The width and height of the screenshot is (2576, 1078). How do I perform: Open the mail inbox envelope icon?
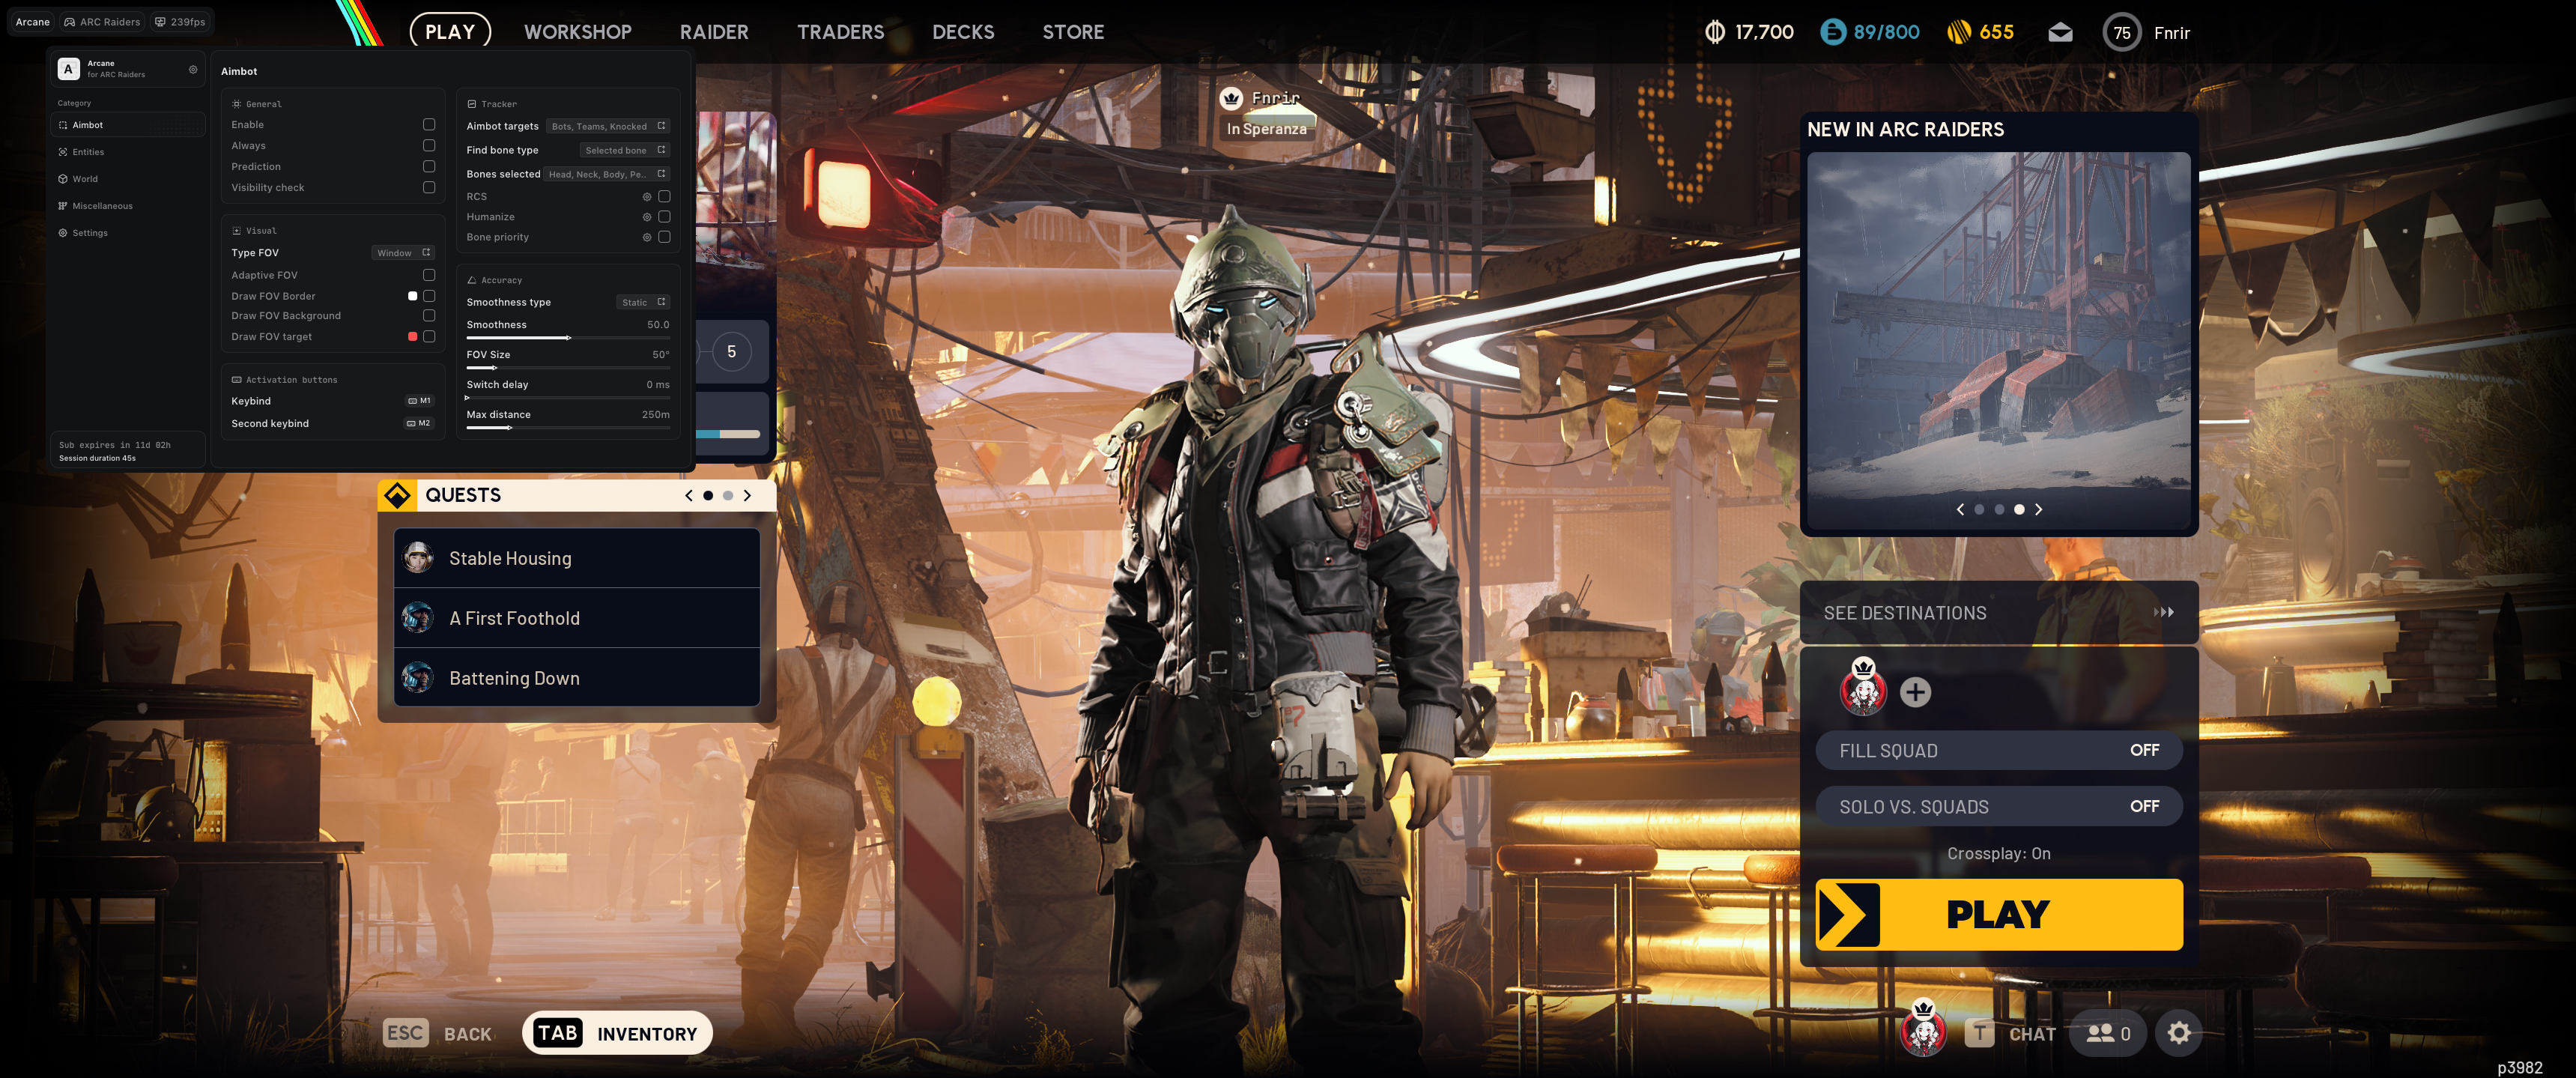2060,33
